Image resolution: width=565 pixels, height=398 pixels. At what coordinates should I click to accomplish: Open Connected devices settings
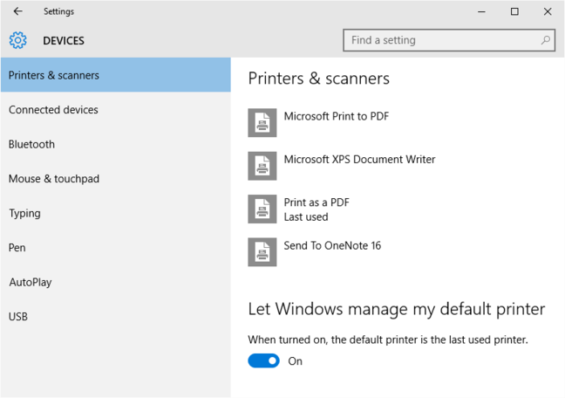coord(116,109)
